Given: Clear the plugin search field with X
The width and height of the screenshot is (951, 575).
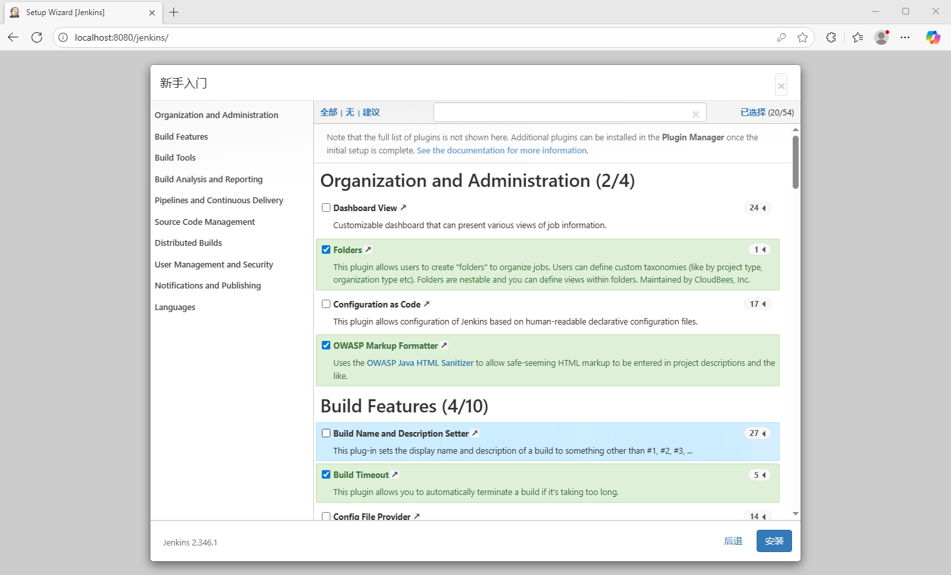Looking at the screenshot, I should click(x=696, y=114).
